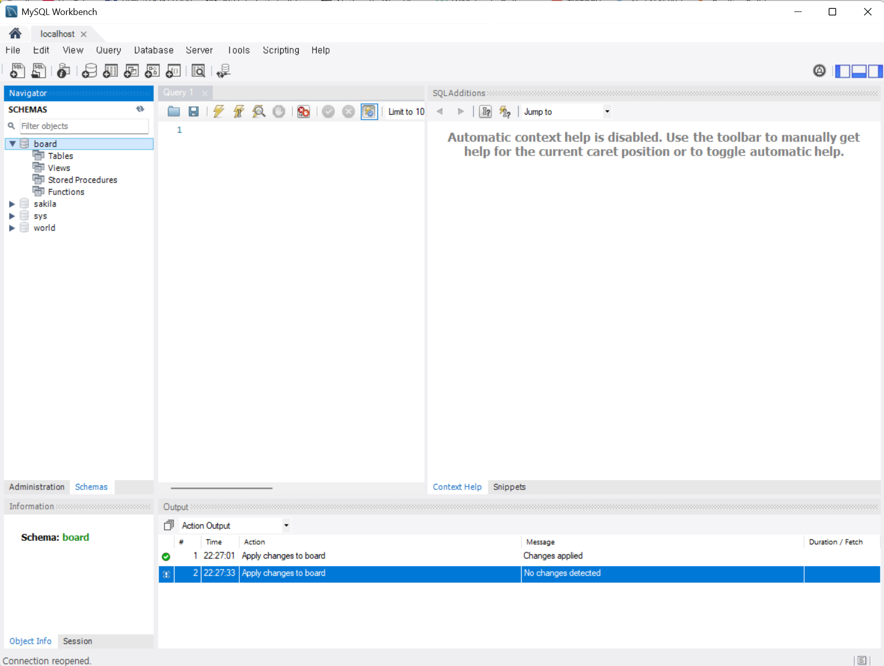Image resolution: width=884 pixels, height=666 pixels.
Task: Click the query editor horizontal scrollbar
Action: tap(221, 488)
